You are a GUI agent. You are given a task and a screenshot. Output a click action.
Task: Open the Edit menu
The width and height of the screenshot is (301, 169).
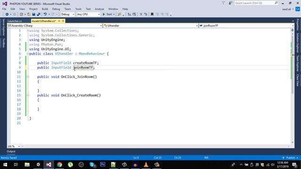click(13, 9)
